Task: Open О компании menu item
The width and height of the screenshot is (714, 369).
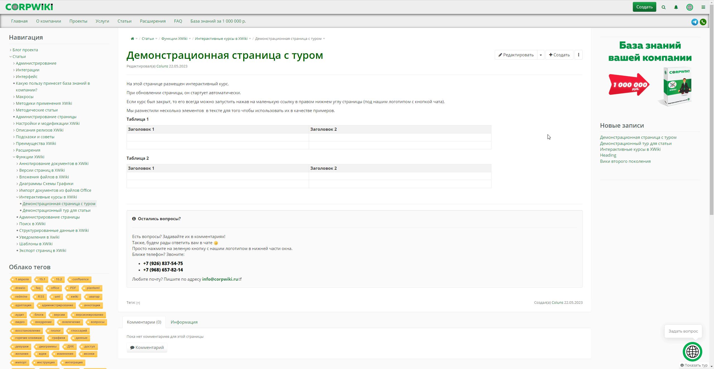Action: (49, 21)
